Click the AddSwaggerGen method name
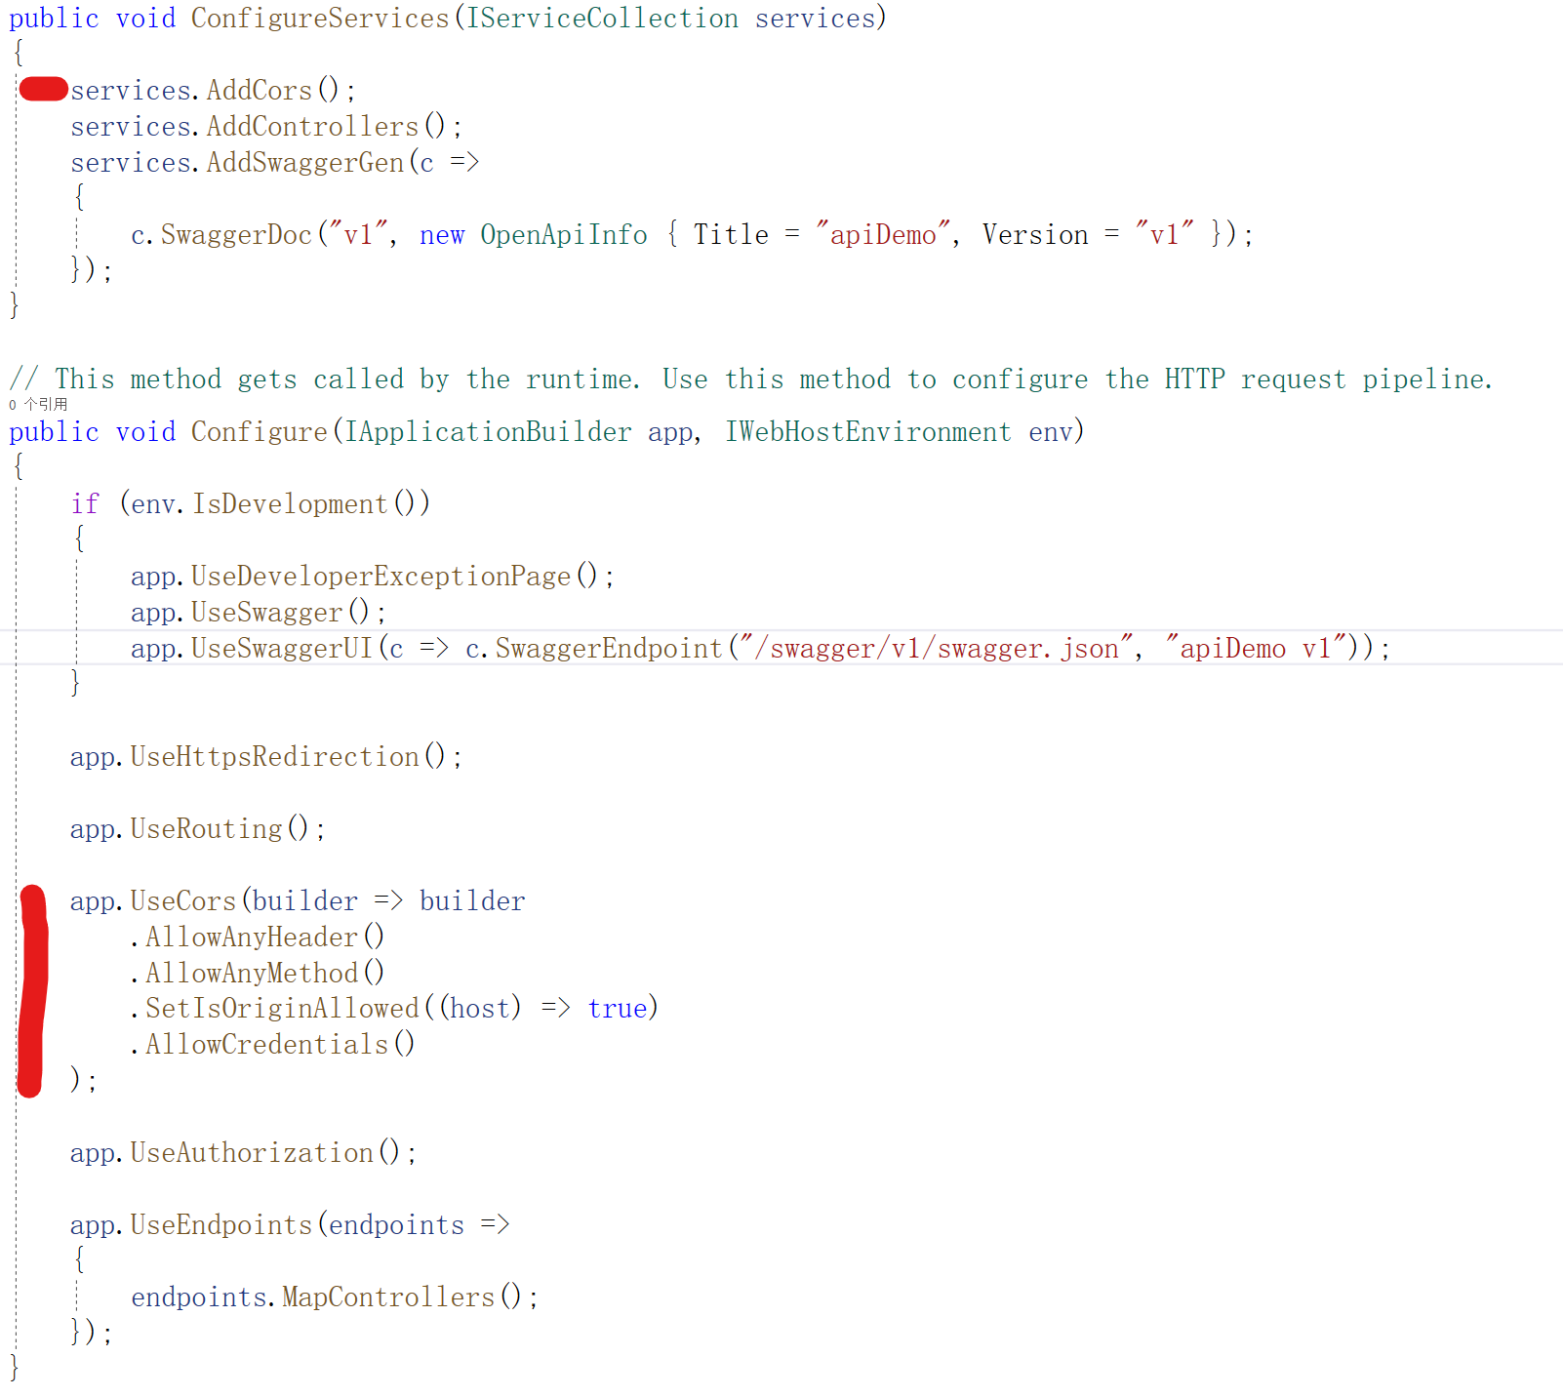This screenshot has width=1563, height=1397. pyautogui.click(x=305, y=162)
